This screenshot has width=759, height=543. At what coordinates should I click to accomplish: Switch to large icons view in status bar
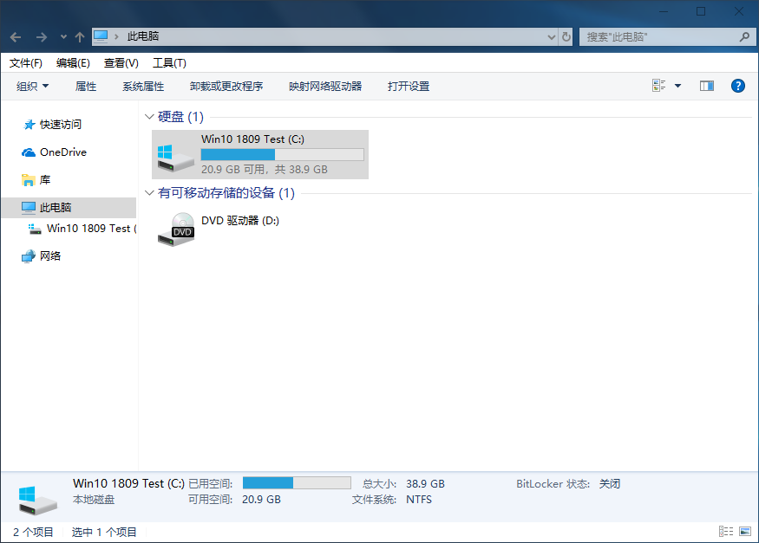tap(745, 532)
